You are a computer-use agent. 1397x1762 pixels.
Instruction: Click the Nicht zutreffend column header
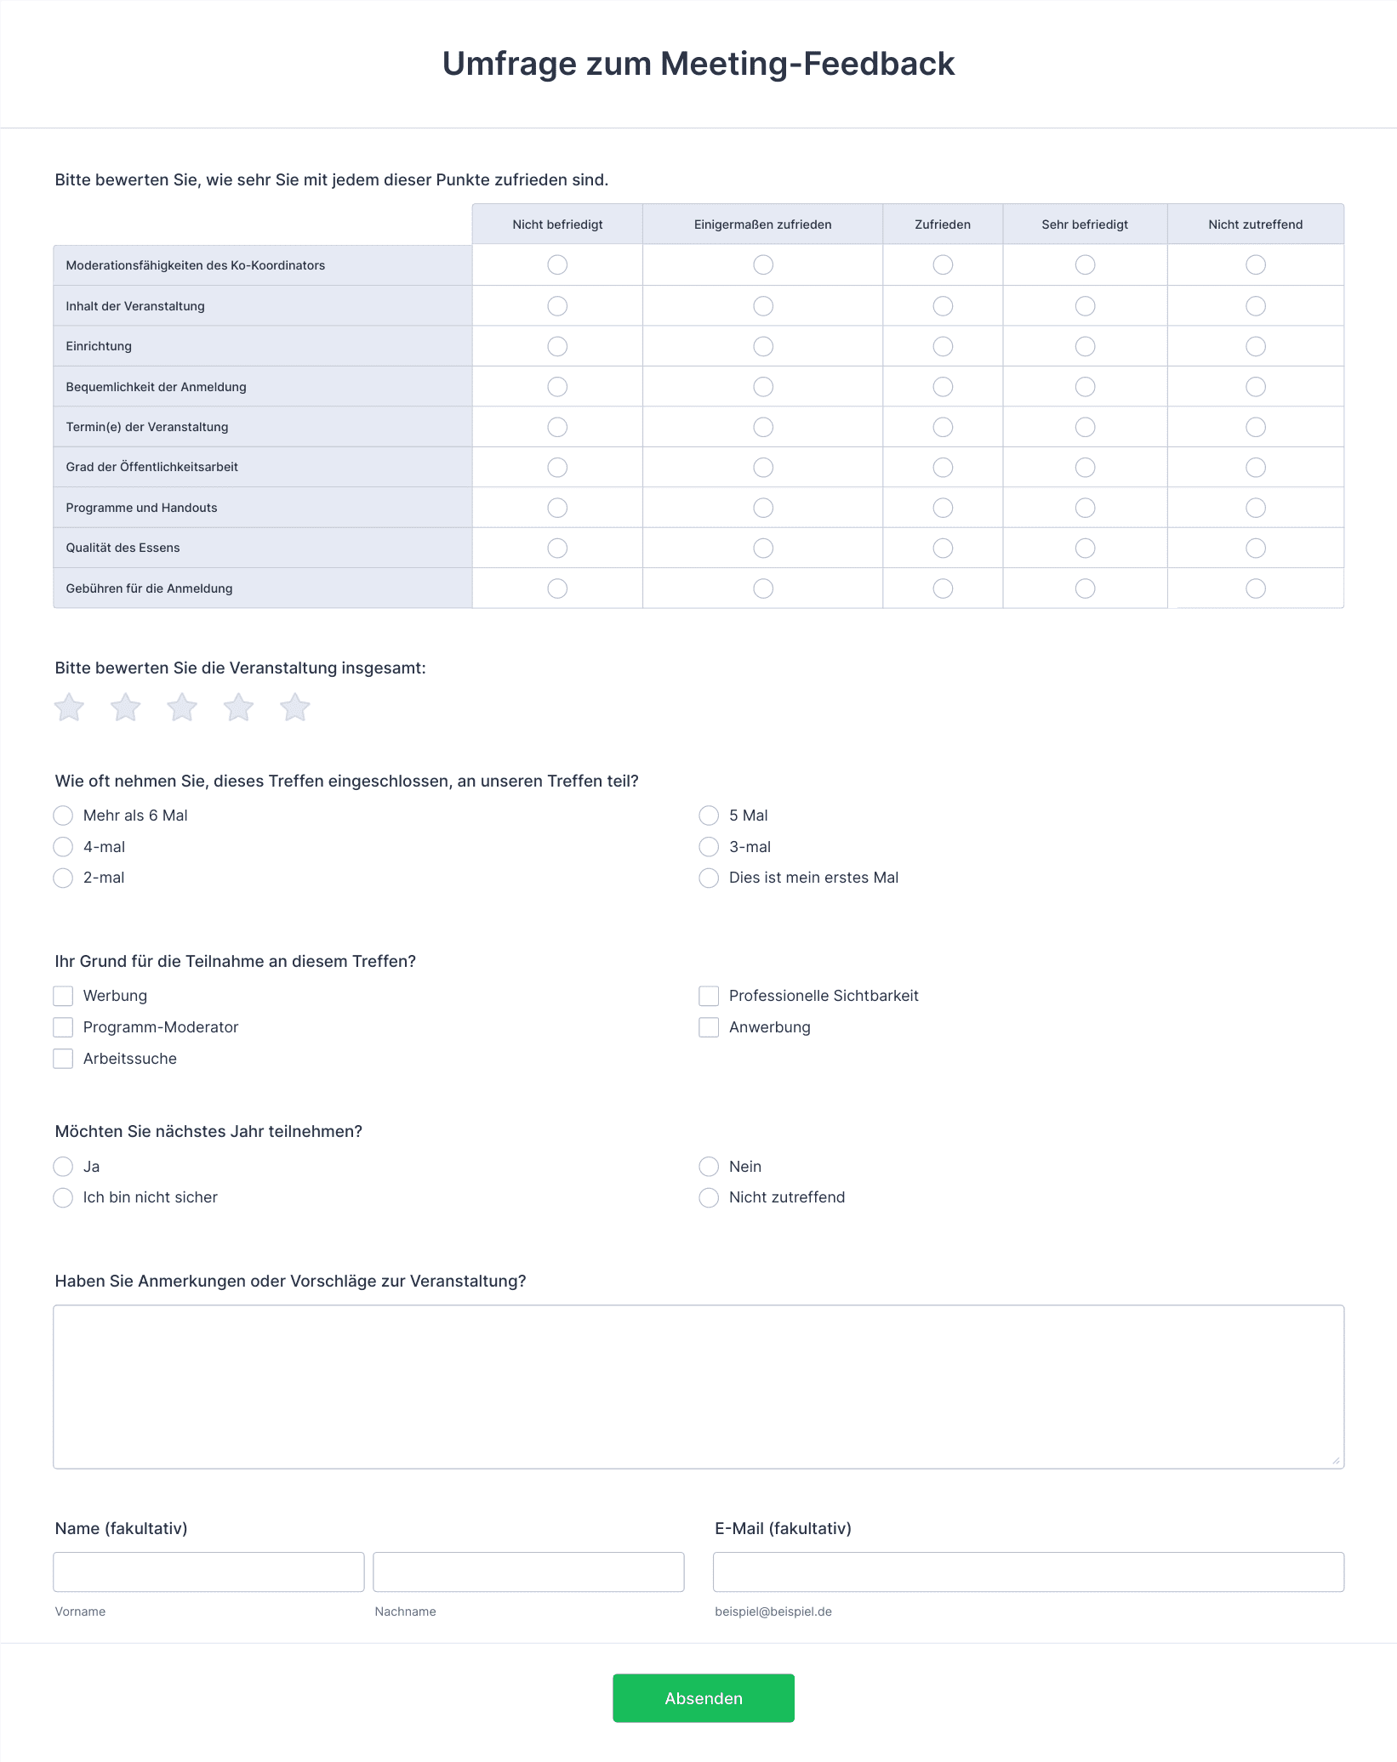pyautogui.click(x=1256, y=225)
